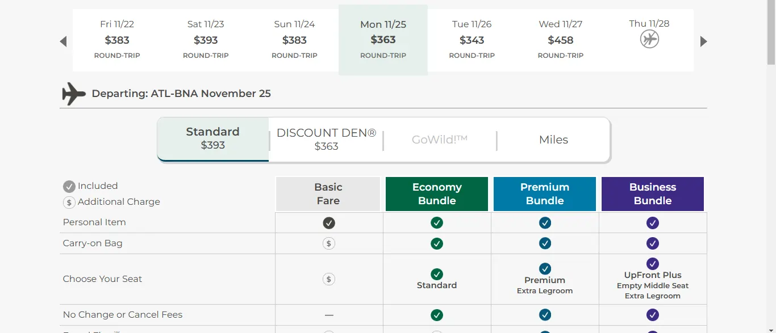Viewport: 776px width, 333px height.
Task: Click Business Bundle UpFront Plus checkmark
Action: [x=653, y=264]
